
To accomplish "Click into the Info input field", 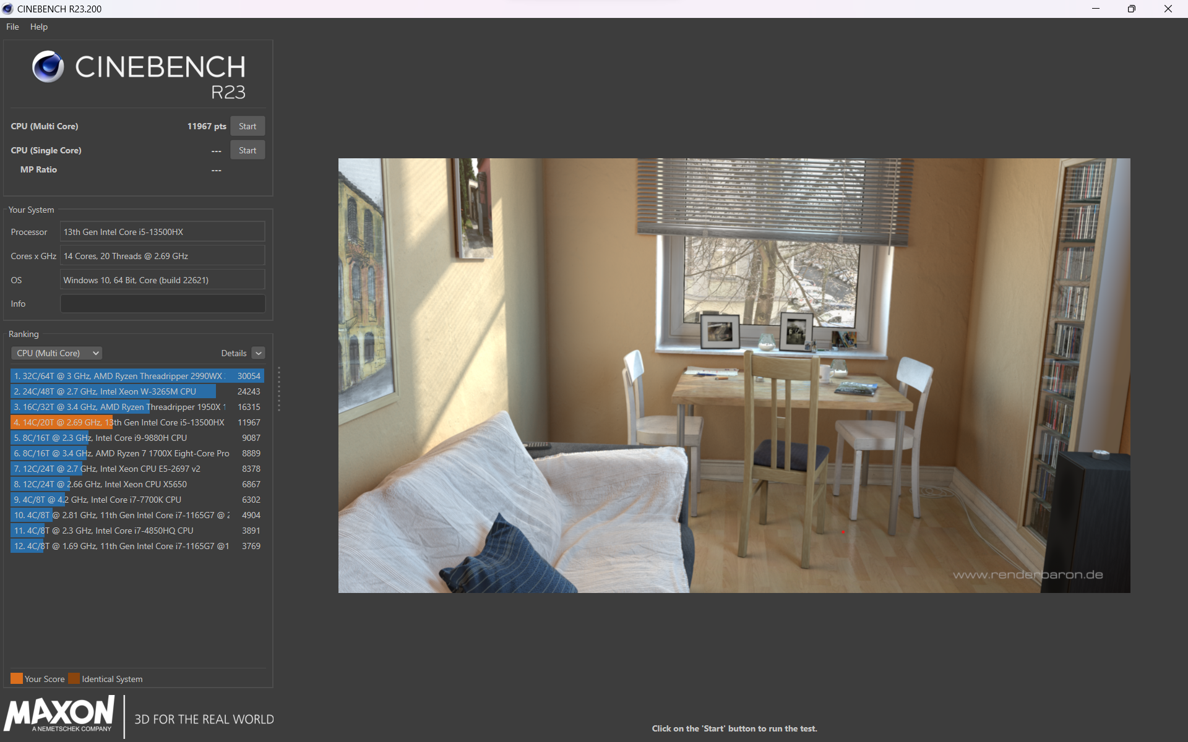I will (x=162, y=304).
